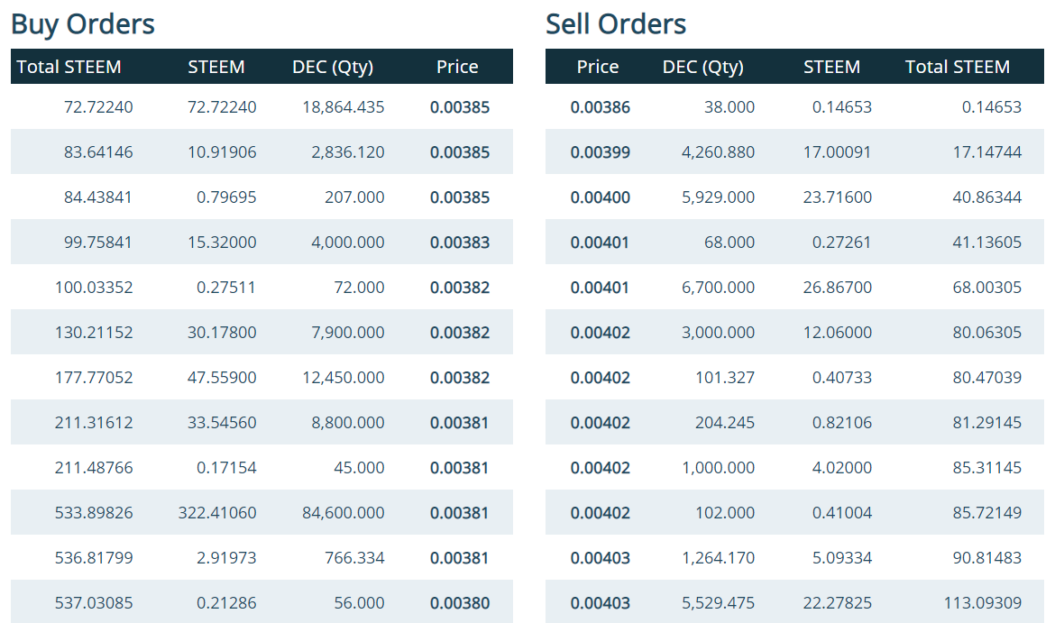The image size is (1064, 623).
Task: Select the sell order price 0.00400
Action: [x=601, y=197]
